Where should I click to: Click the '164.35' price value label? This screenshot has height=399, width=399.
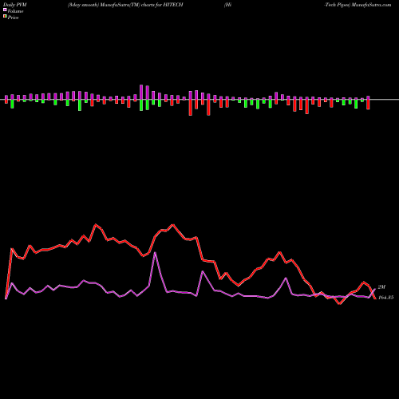tap(385, 298)
